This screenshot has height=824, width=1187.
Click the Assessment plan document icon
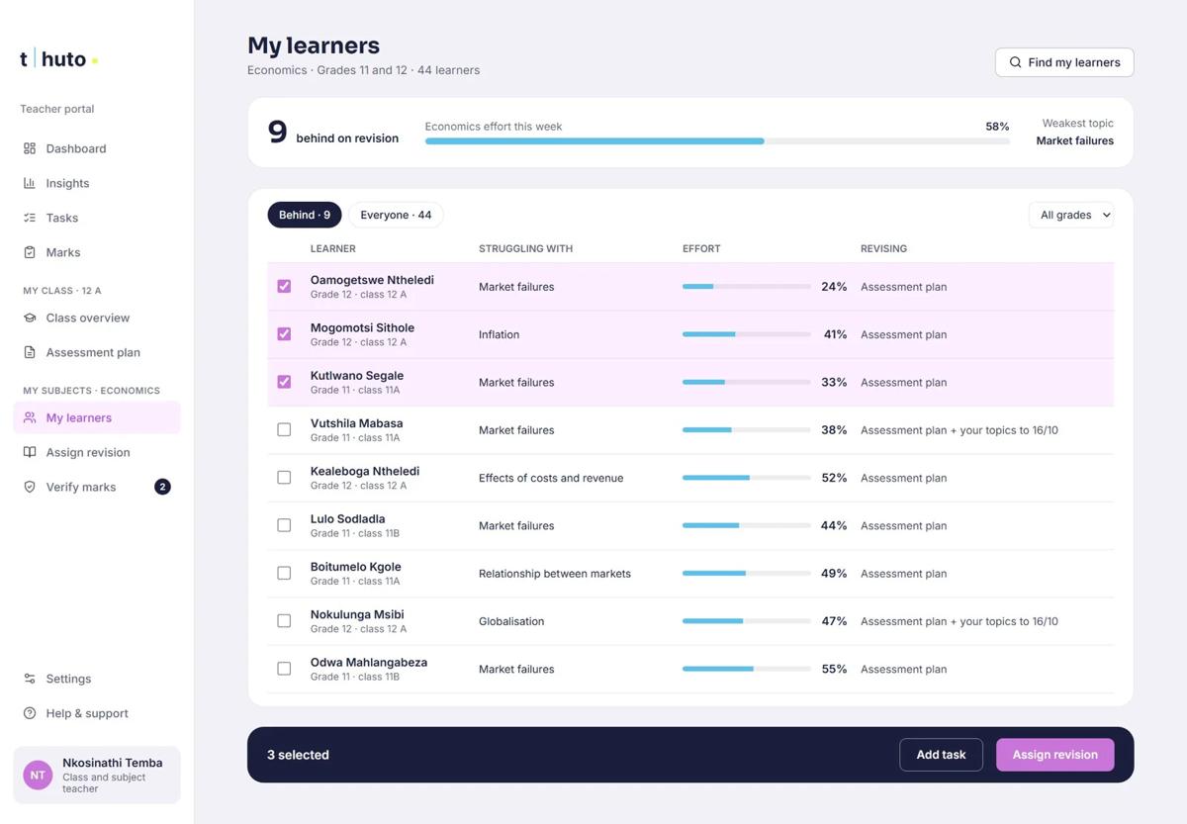pyautogui.click(x=30, y=352)
